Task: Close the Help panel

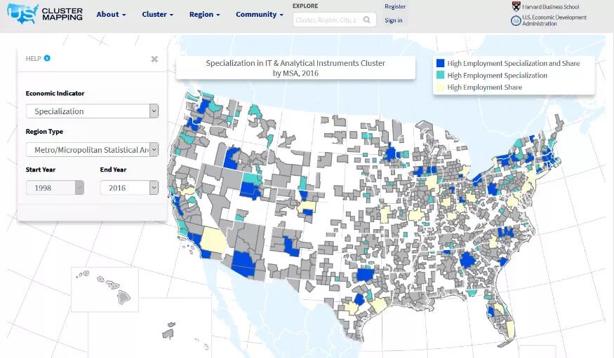Action: 154,59
